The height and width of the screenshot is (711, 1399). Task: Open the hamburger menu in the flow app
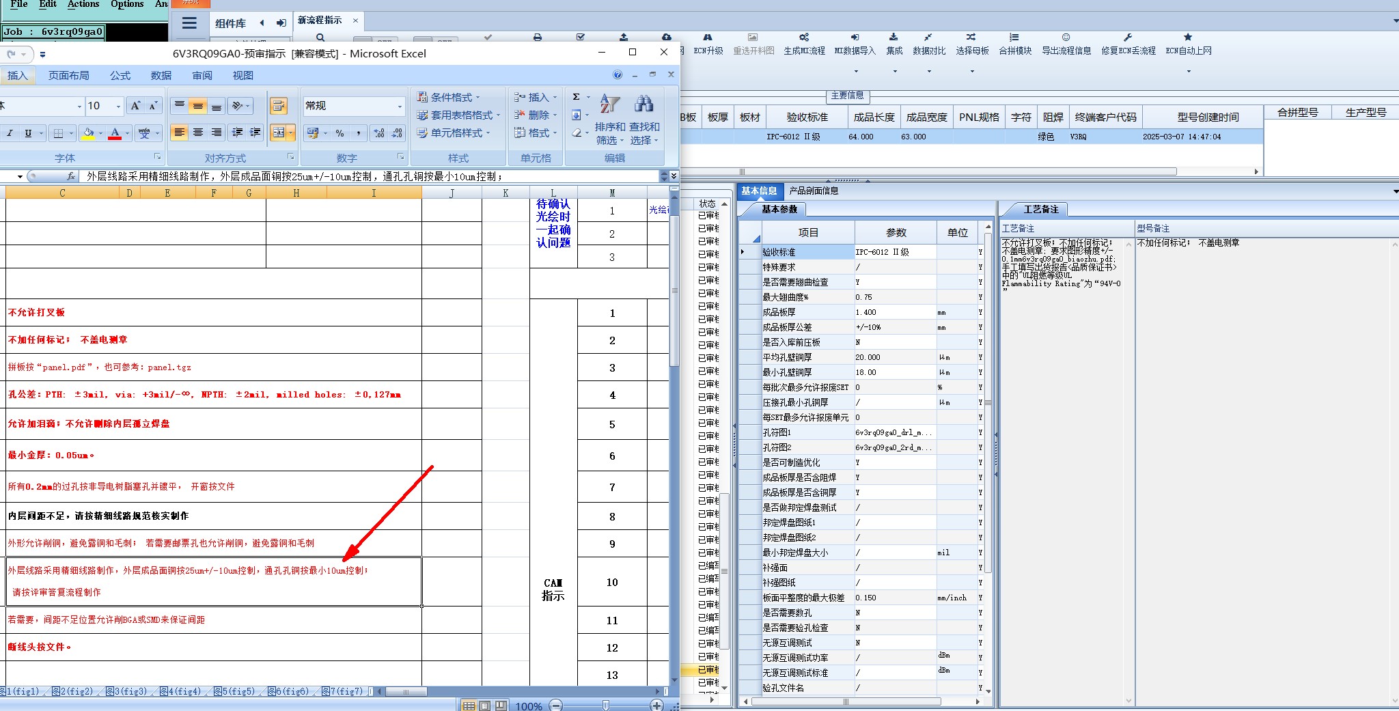[x=189, y=23]
